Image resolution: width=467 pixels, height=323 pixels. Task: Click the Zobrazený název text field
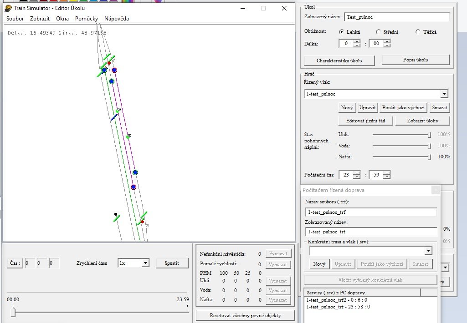coord(396,17)
